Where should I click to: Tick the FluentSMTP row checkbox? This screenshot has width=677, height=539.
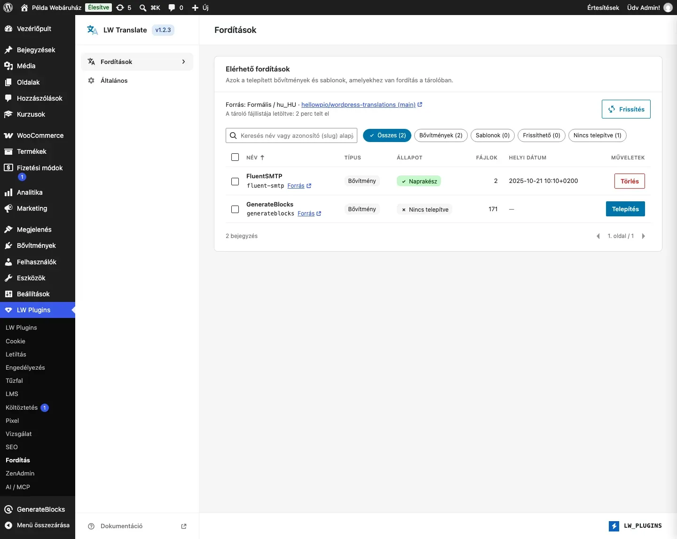point(235,181)
